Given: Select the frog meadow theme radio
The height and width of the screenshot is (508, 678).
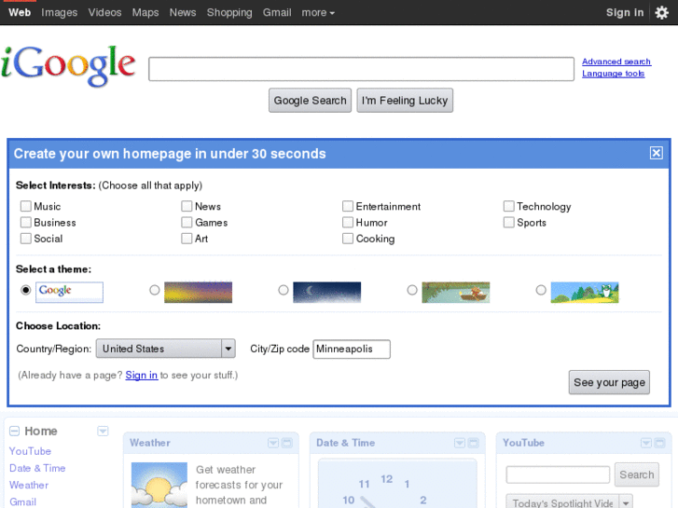Looking at the screenshot, I should point(541,290).
